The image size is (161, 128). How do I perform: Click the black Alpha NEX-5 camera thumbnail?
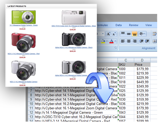click(74, 39)
